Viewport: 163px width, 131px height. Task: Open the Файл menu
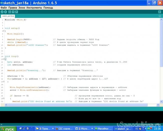point(4,8)
